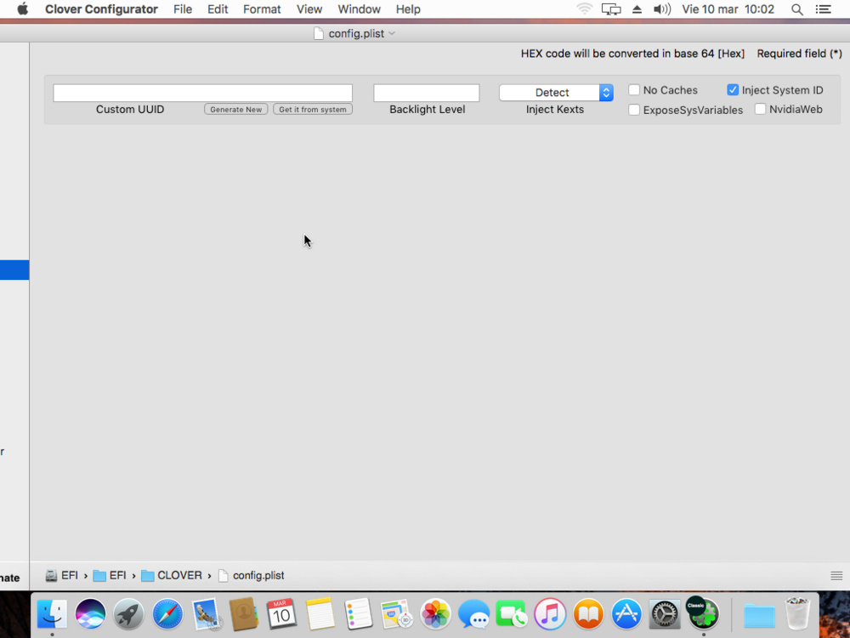
Task: Uncheck Inject System ID checkbox
Action: 733,89
